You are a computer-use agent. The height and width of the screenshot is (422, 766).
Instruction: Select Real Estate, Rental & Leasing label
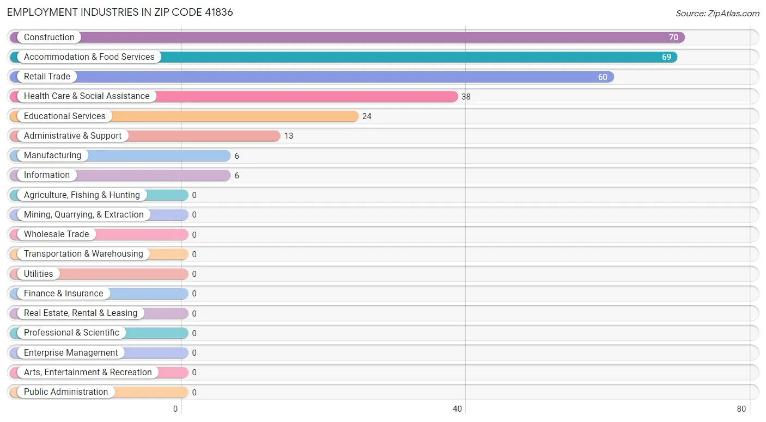(x=81, y=313)
